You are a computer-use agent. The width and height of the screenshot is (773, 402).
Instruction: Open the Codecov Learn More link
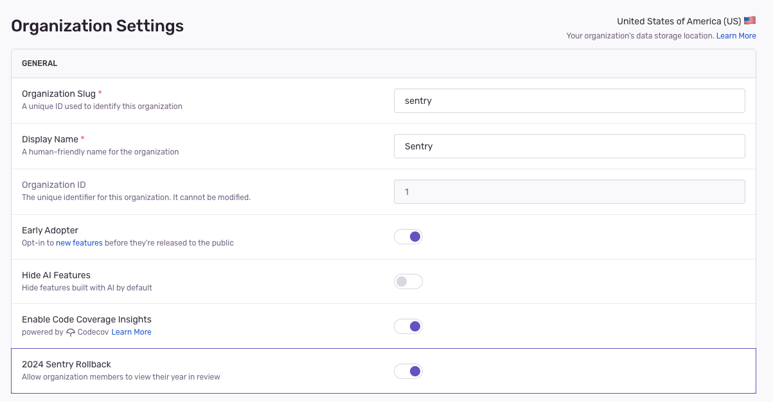[x=131, y=332]
